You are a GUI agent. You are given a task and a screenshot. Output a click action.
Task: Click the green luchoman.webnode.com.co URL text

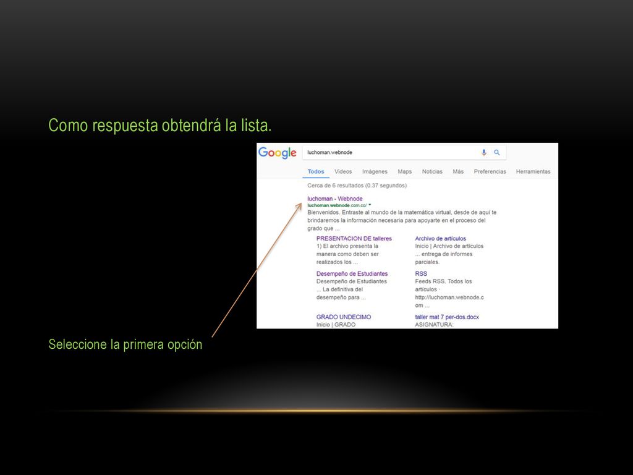point(337,205)
